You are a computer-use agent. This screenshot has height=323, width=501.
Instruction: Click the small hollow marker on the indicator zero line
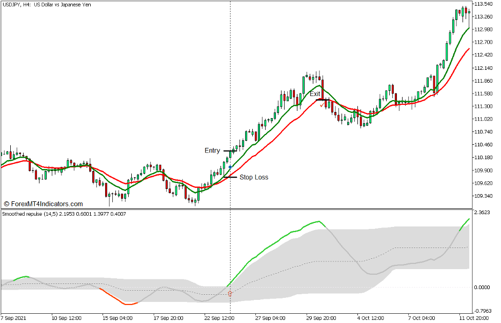230,292
